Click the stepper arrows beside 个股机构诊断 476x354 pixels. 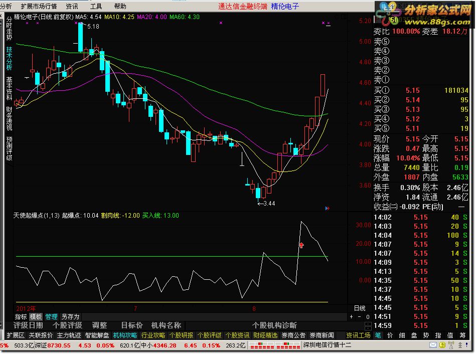[368, 326]
